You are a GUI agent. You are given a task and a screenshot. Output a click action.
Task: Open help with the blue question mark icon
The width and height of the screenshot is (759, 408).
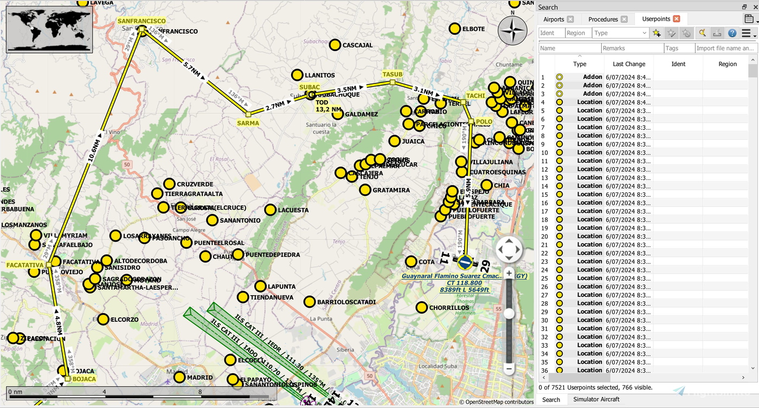(x=731, y=33)
